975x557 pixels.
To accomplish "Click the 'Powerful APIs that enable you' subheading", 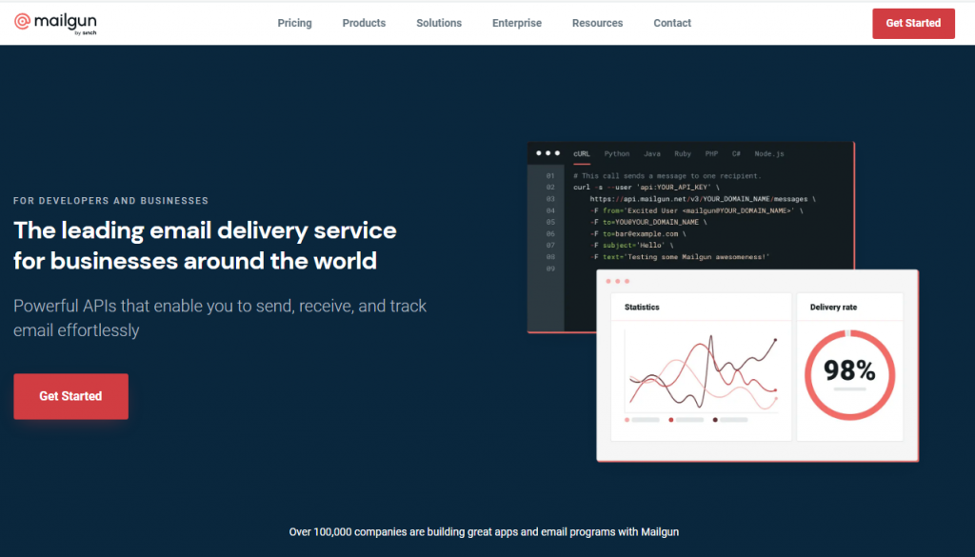I will click(220, 318).
